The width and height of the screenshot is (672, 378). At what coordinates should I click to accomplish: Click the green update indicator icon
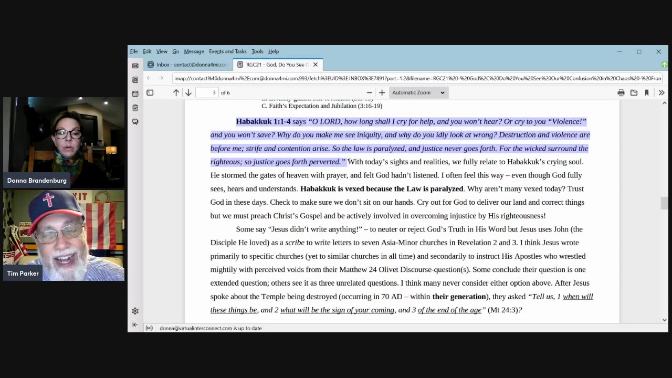[x=664, y=65]
